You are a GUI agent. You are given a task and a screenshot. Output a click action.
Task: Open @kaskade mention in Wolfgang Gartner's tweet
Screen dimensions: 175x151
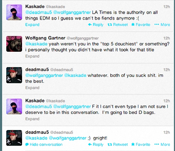tap(36, 44)
